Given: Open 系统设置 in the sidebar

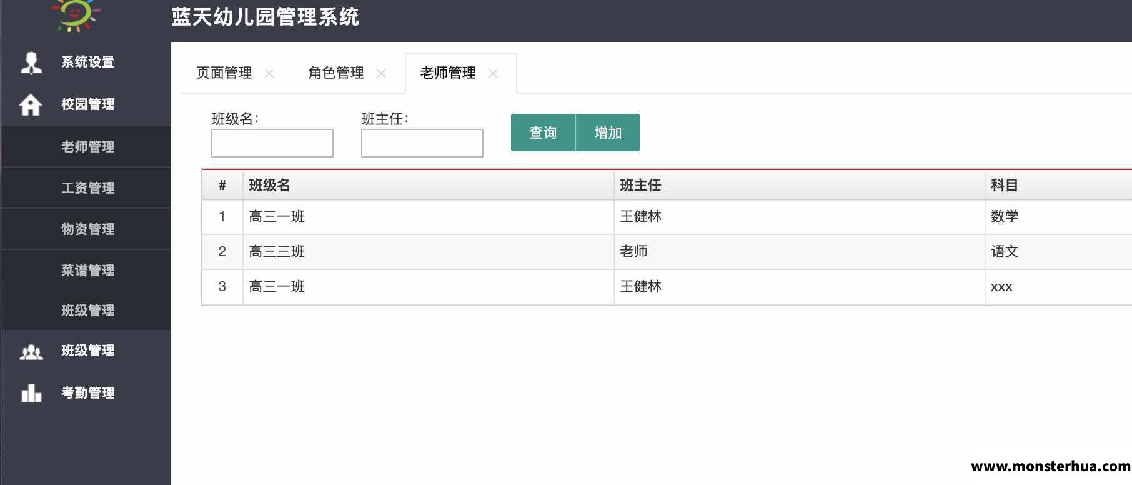Looking at the screenshot, I should 87,62.
